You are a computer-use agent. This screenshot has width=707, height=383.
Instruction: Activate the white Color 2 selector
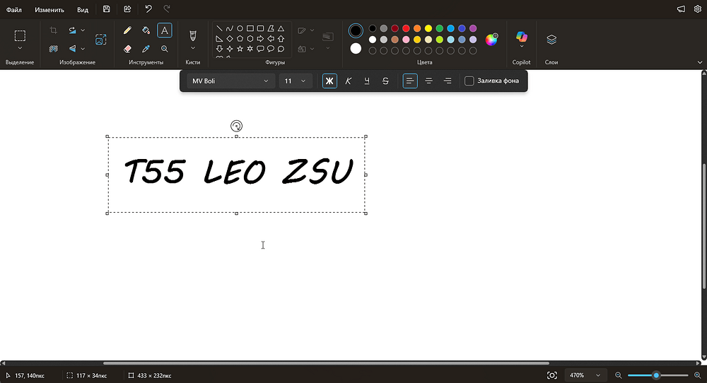pyautogui.click(x=356, y=49)
